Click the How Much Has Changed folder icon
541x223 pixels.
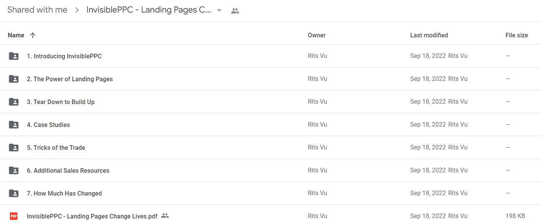coord(14,193)
